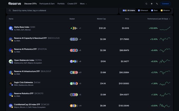Screen dimensions: 179x111
Task: Click the $14.1K market cap cell
Action: coord(103,83)
